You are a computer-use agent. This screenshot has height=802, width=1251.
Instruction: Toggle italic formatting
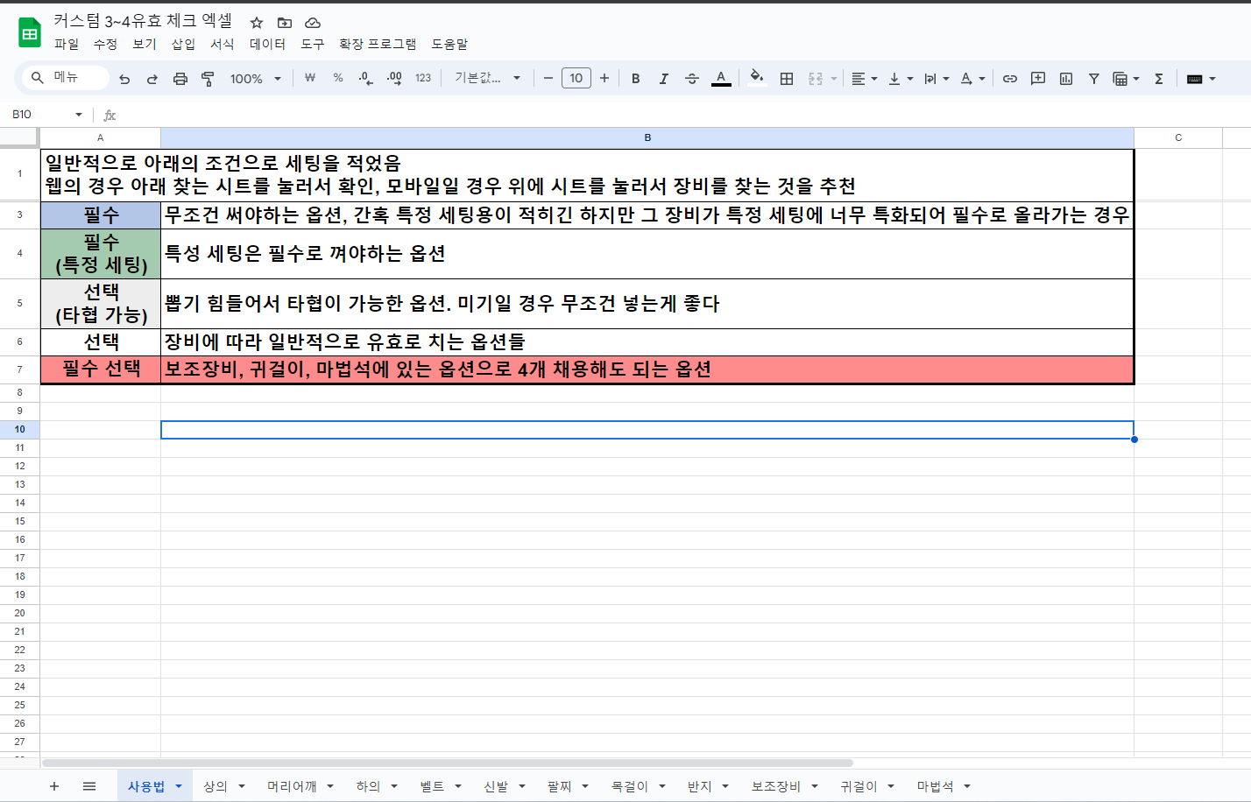tap(663, 79)
